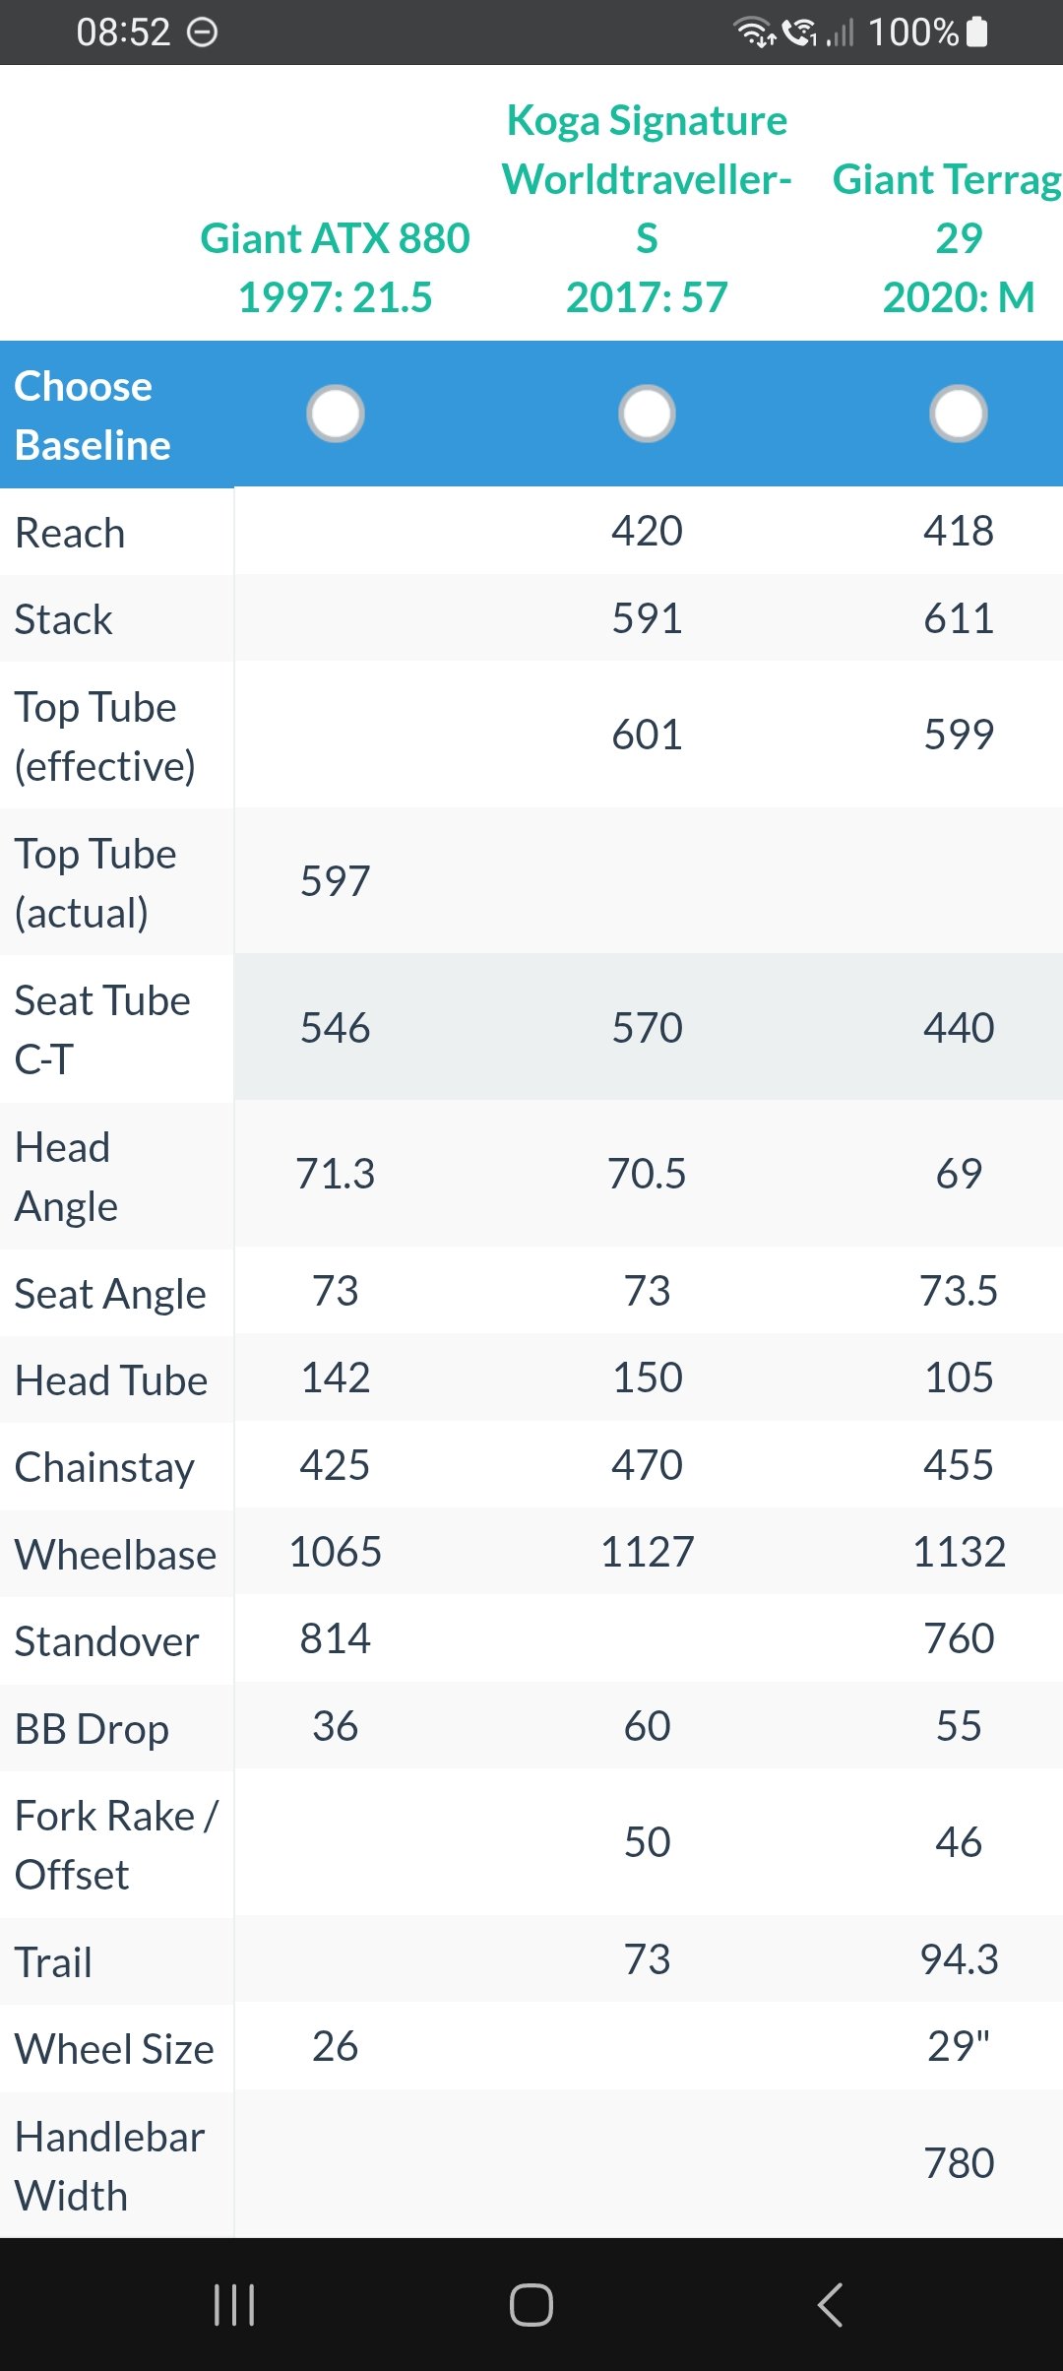Set Giant Terrago 29 as baseline

point(958,414)
